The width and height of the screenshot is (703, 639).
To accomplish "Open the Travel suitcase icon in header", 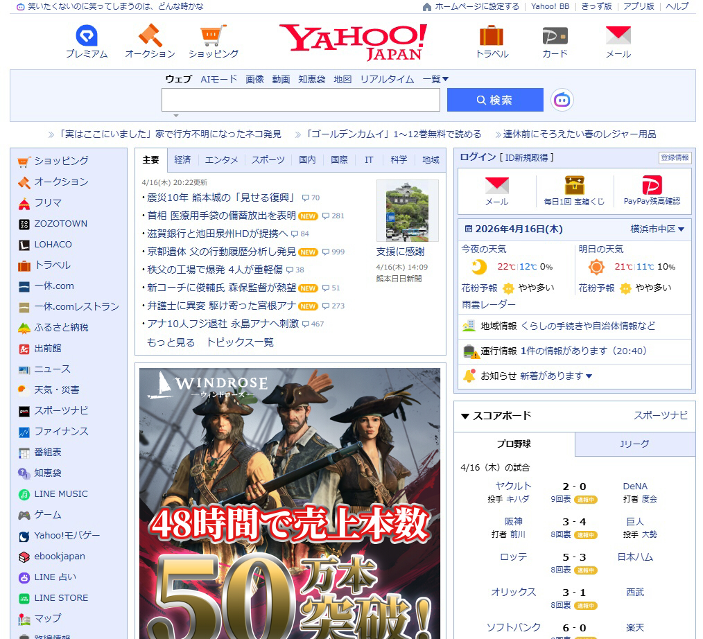I will (492, 36).
